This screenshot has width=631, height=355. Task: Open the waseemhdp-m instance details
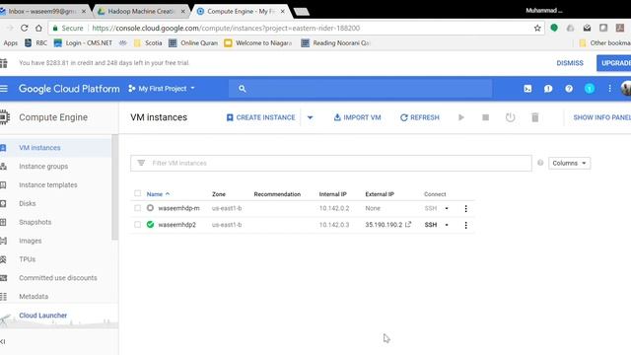(x=178, y=208)
